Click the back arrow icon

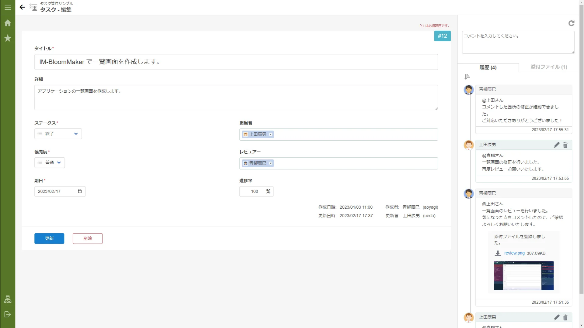(22, 7)
